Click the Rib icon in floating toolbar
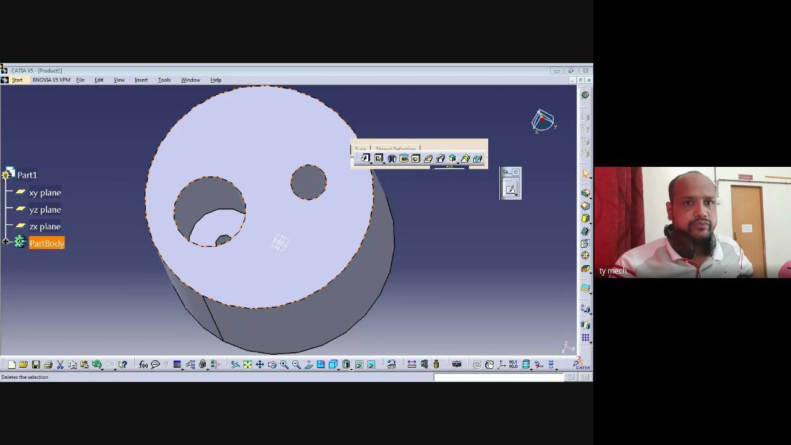This screenshot has height=445, width=791. coord(428,159)
